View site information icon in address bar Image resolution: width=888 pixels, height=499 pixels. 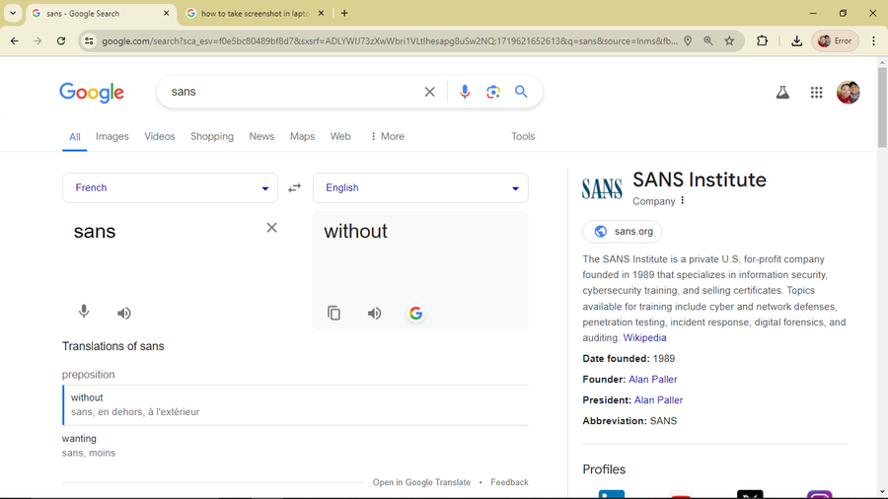(x=89, y=40)
